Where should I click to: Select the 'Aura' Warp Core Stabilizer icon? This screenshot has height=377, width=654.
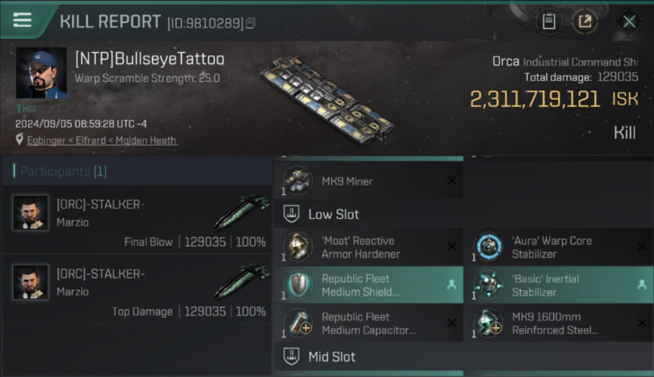click(488, 247)
